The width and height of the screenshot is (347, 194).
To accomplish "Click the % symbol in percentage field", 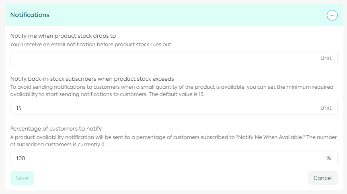I will click(329, 158).
